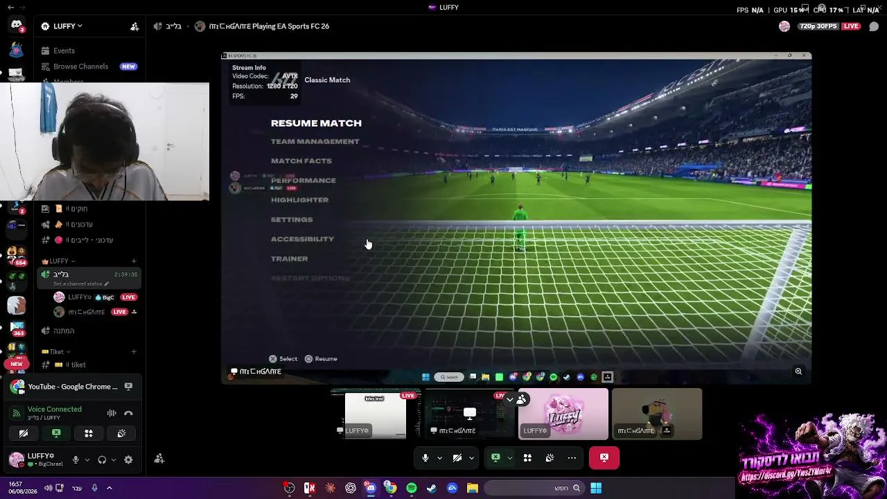Select user LUFFY in the voice channel list
The width and height of the screenshot is (887, 499).
96,297
